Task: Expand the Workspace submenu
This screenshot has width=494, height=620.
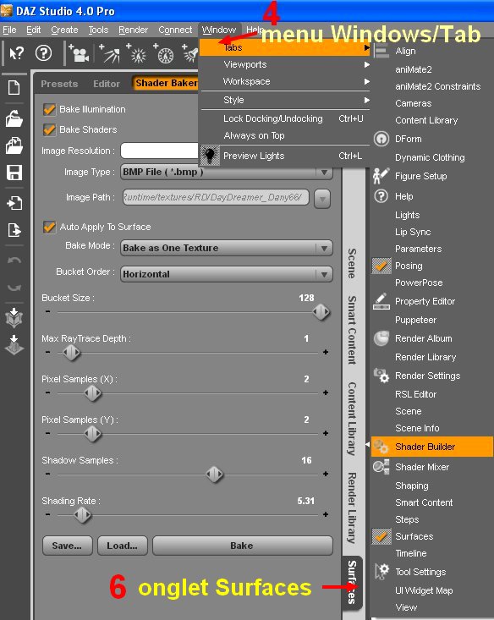Action: [x=285, y=81]
